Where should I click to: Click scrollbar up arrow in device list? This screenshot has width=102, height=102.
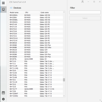(64, 12)
